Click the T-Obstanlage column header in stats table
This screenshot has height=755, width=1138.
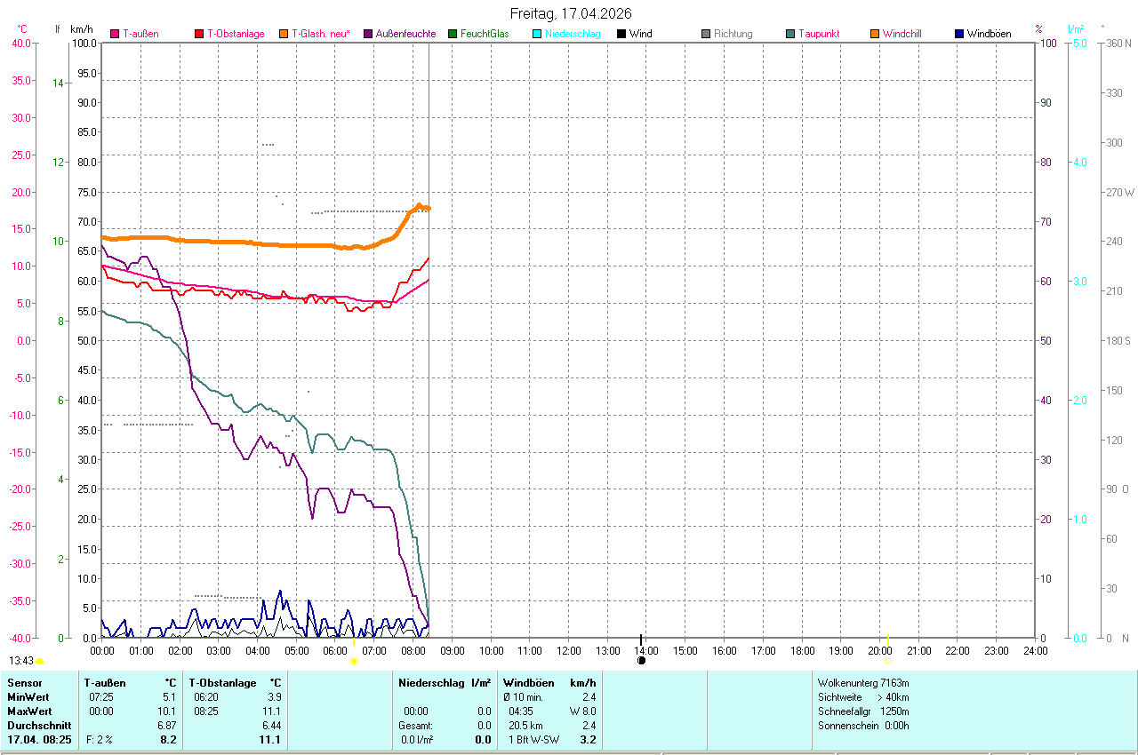(226, 683)
